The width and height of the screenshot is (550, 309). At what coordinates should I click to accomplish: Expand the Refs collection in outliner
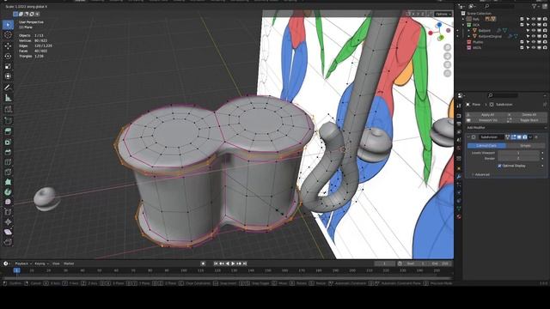(463, 19)
